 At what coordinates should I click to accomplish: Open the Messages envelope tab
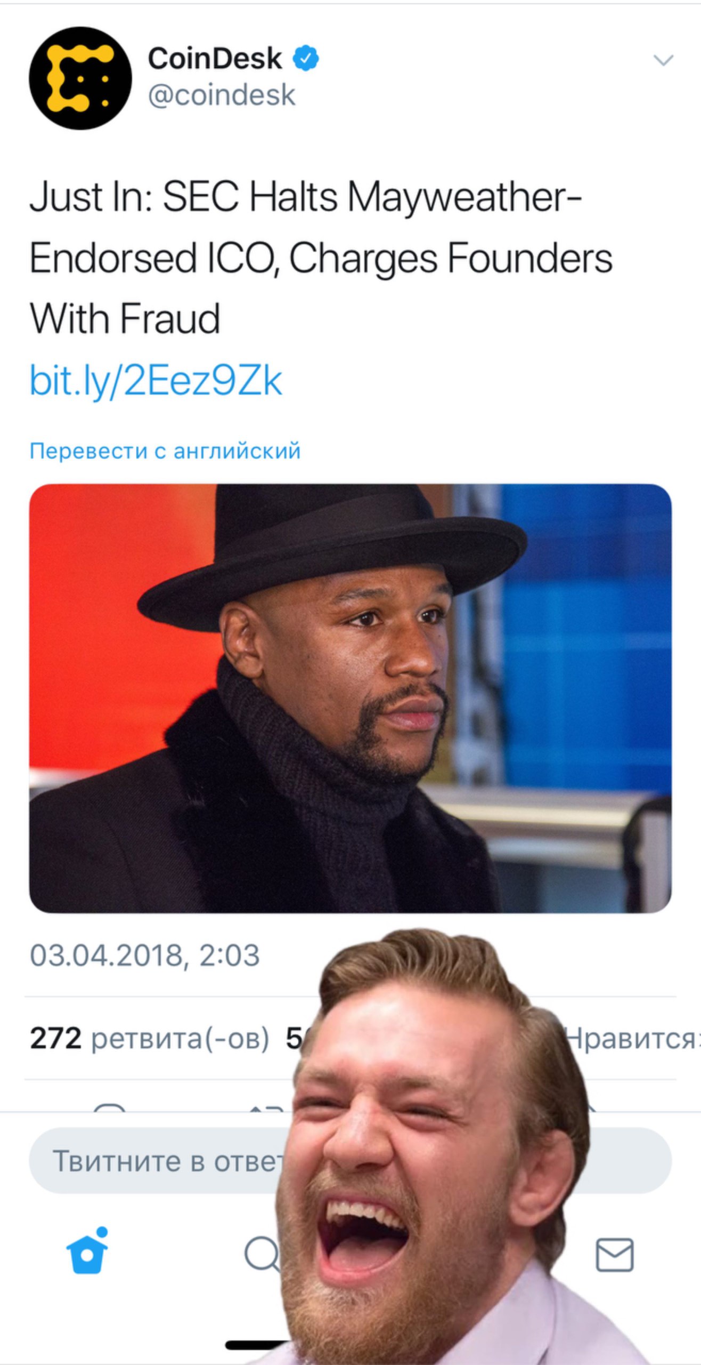[x=614, y=1255]
